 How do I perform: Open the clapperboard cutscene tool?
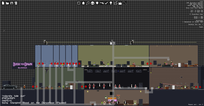(120, 3)
